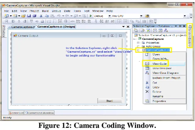Click the Paste icon in the main toolbar
Screen dimensions: 195x130
pos(52,16)
